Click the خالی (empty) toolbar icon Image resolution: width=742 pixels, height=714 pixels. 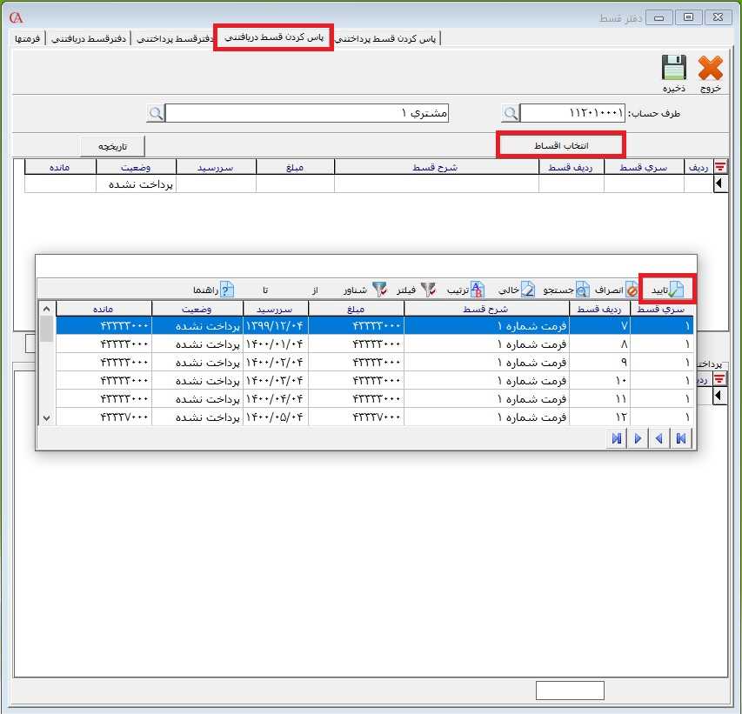(528, 290)
